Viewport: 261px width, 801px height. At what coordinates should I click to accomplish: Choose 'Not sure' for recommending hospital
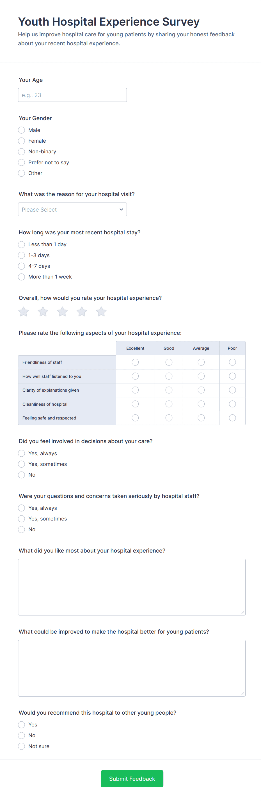pos(21,746)
